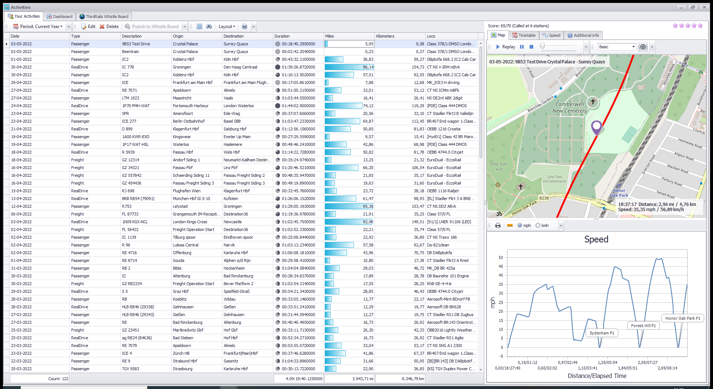This screenshot has height=389, width=713.
Task: Open the Period: Current Year dropdown
Action: point(41,27)
